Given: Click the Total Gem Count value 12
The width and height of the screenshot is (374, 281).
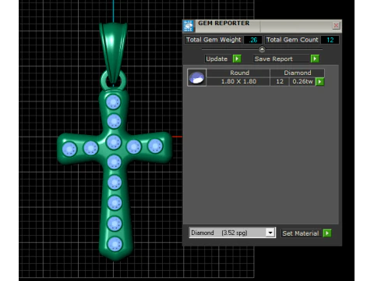Looking at the screenshot, I should point(330,40).
